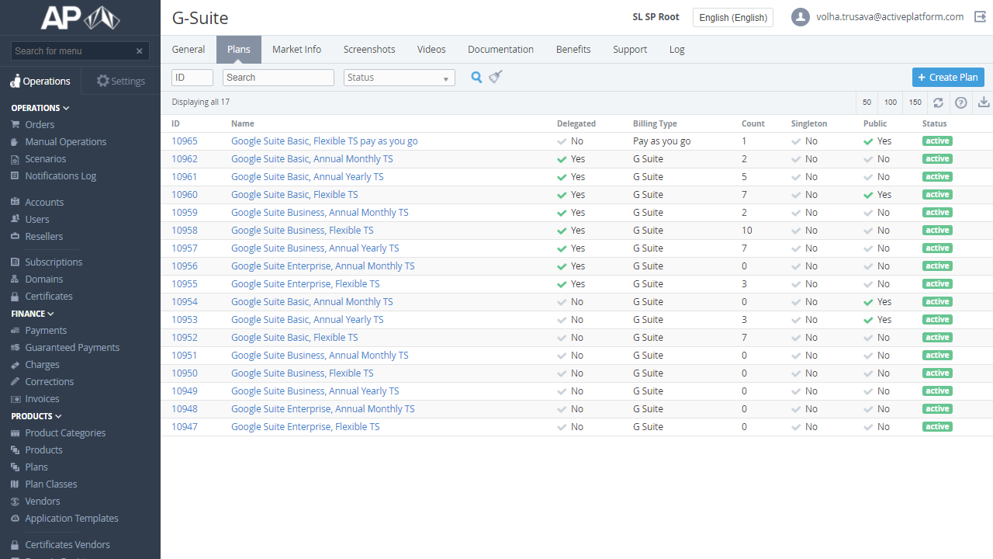Open Plans in the sidebar
Viewport: 993px width, 559px height.
(36, 467)
